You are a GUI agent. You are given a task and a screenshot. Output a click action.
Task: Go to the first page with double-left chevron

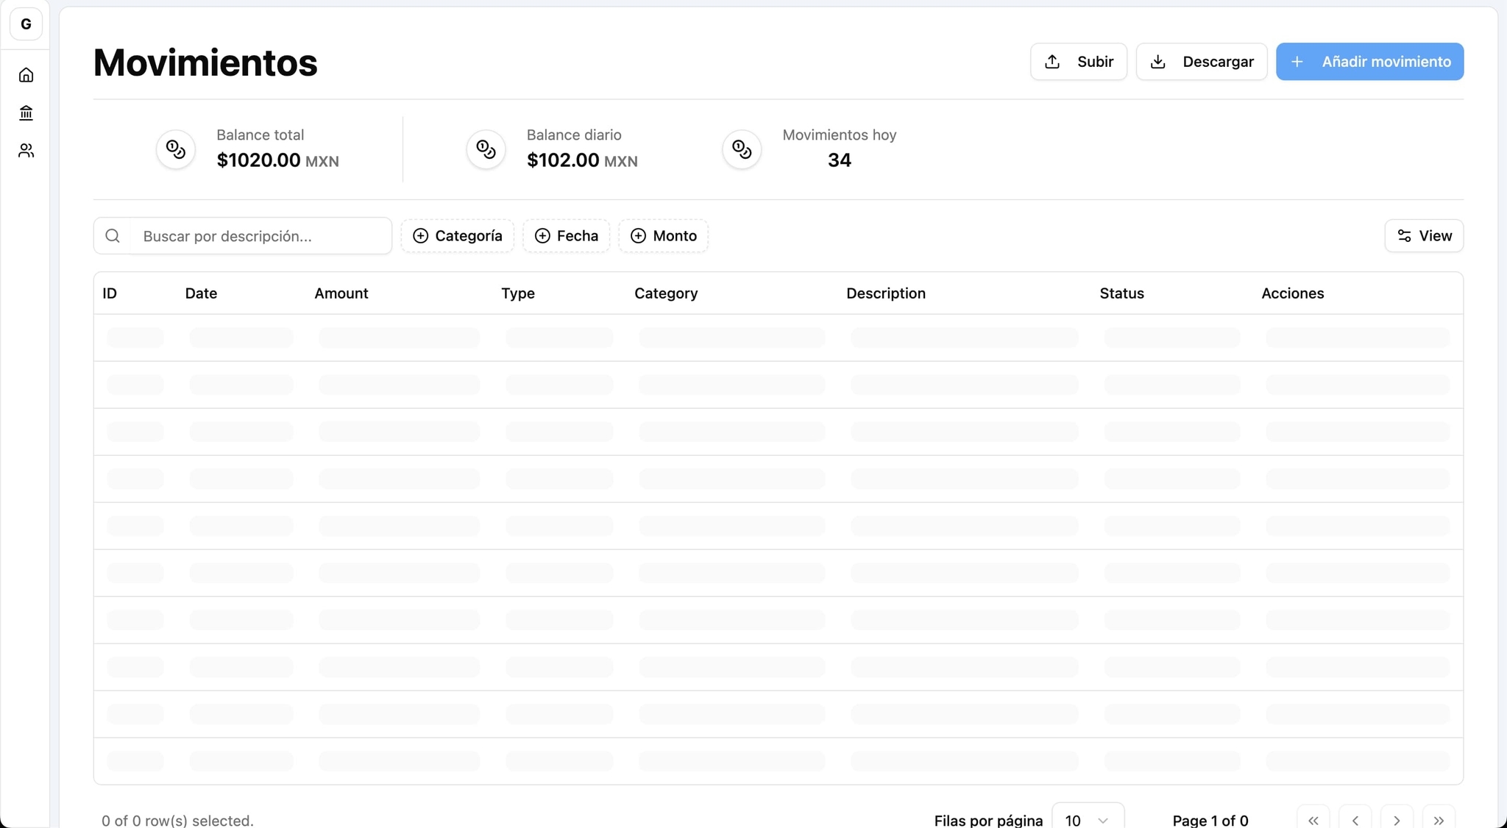point(1313,819)
